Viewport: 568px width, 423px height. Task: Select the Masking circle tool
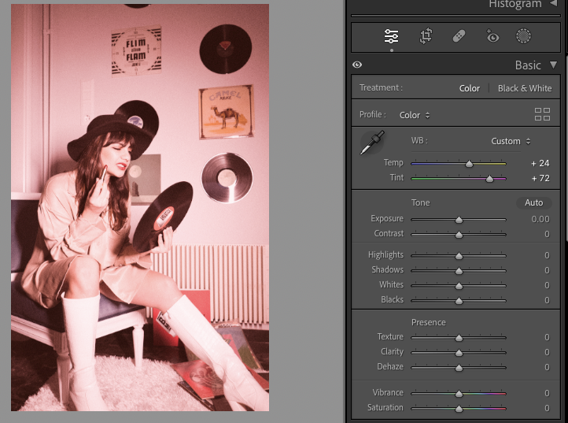pyautogui.click(x=523, y=36)
